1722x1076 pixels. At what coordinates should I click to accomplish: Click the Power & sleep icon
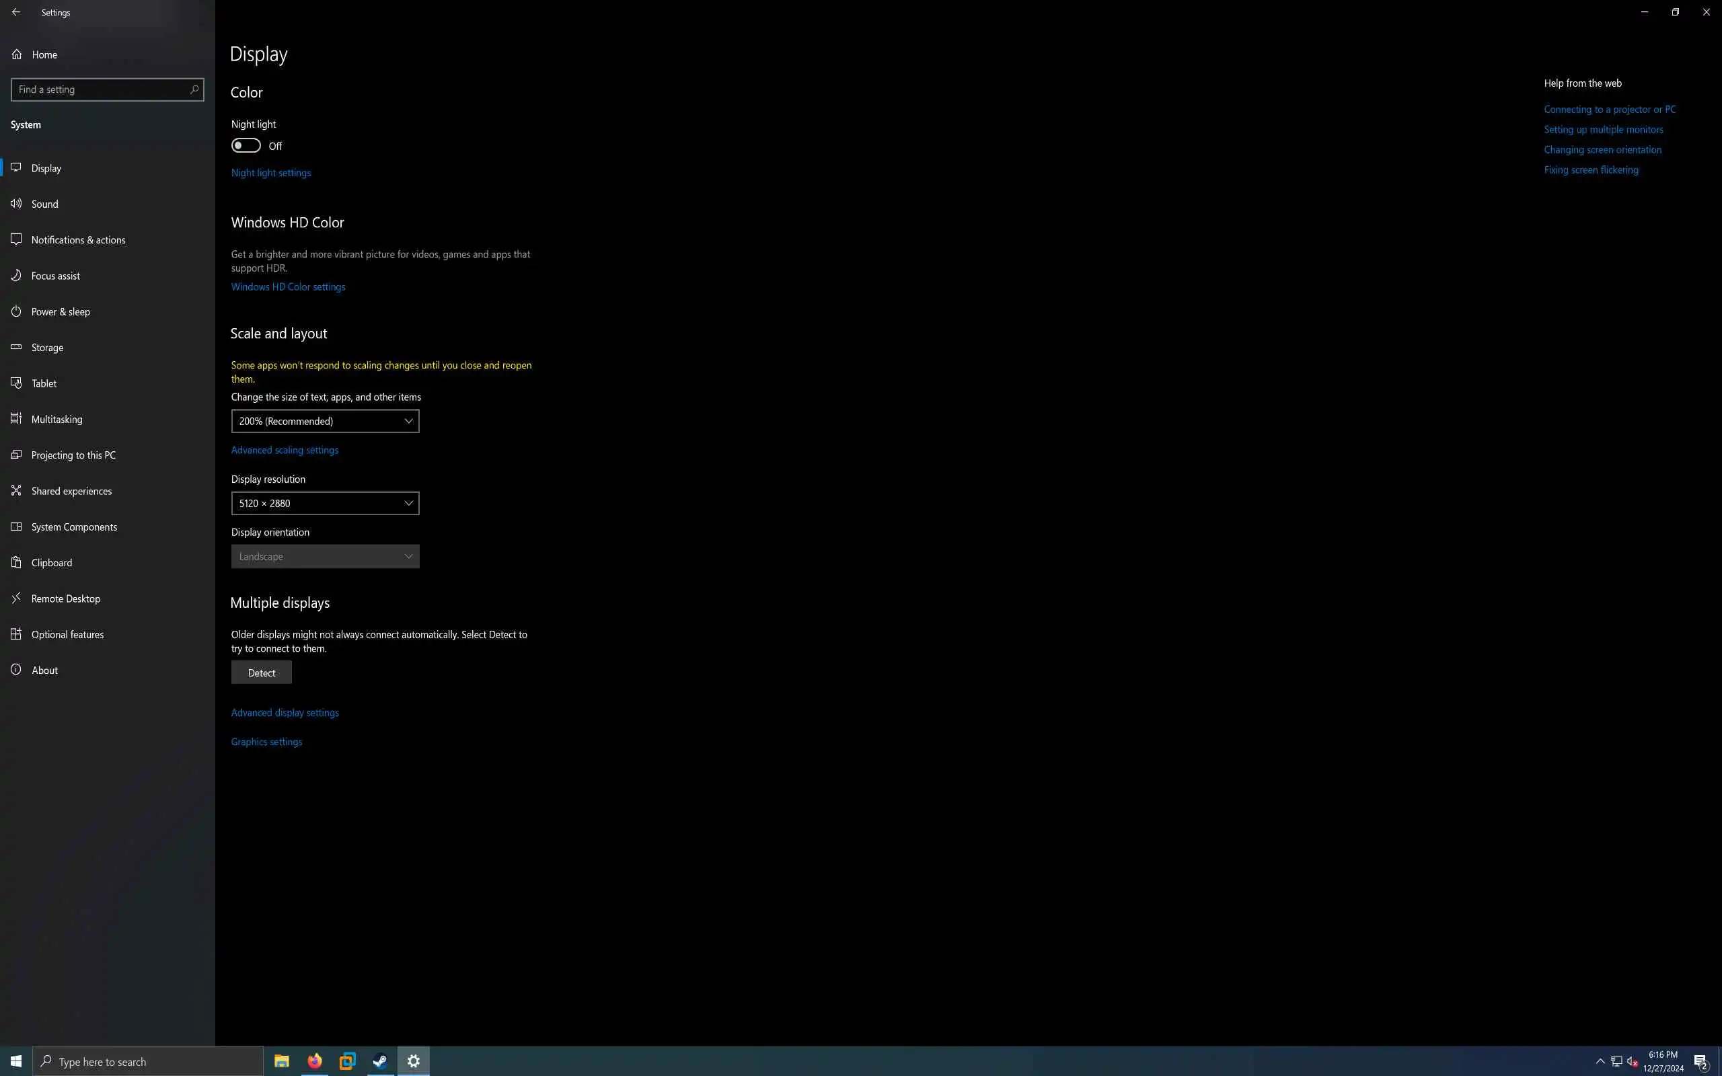point(16,311)
